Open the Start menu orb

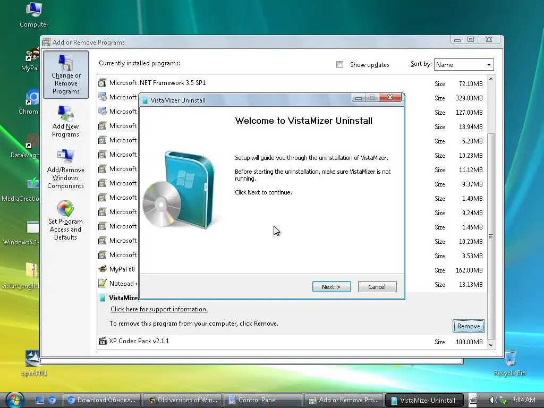point(15,399)
